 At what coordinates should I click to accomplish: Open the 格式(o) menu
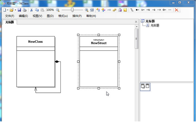(63, 16)
